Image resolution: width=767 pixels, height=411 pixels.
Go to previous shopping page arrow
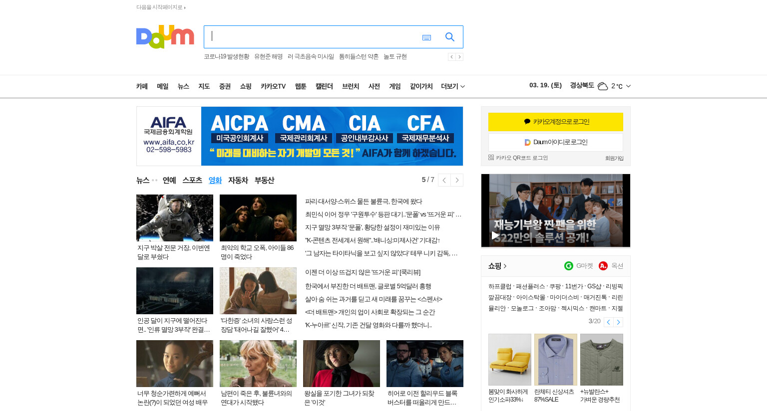coord(608,322)
